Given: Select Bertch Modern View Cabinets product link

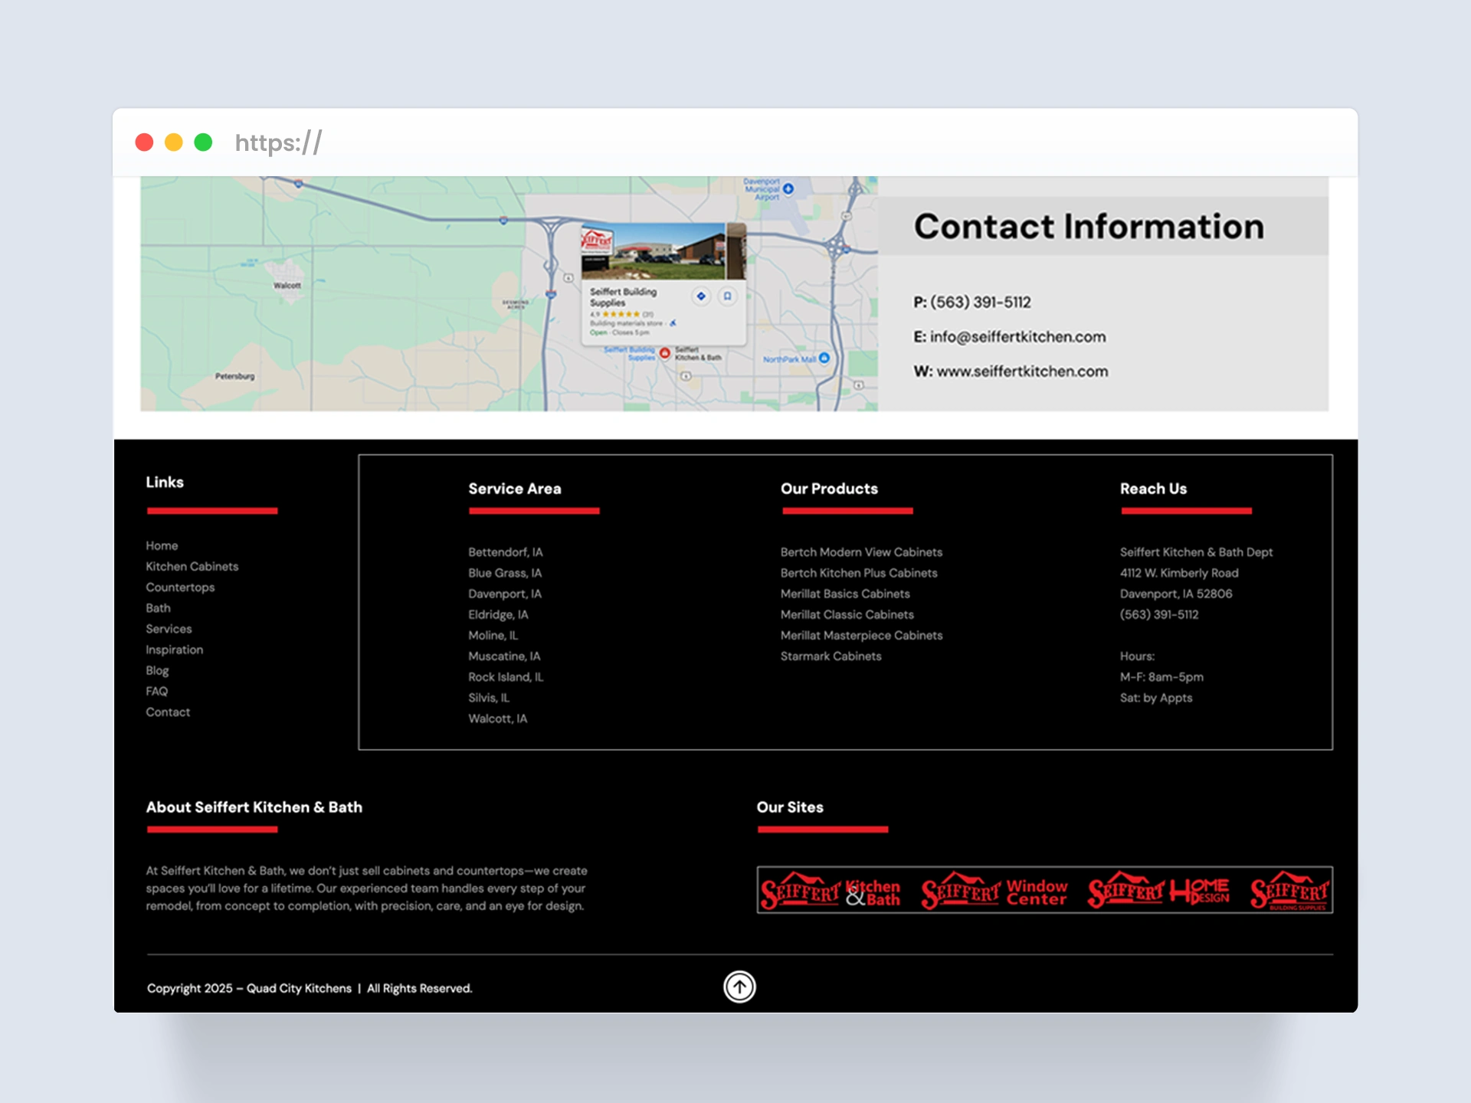Looking at the screenshot, I should point(861,552).
